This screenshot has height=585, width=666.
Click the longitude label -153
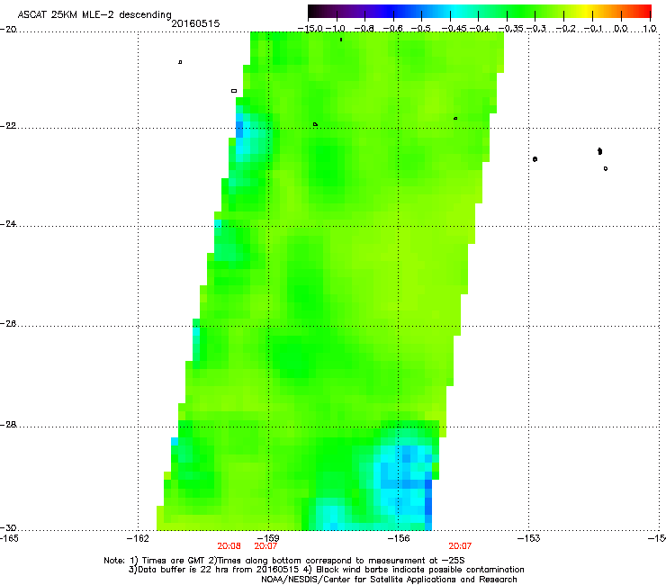pos(529,538)
